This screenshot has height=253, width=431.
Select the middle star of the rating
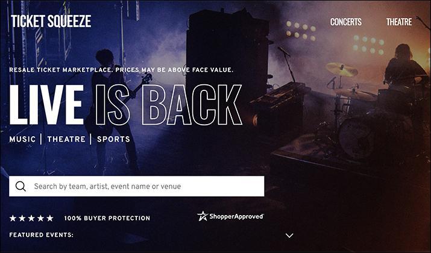pos(31,219)
